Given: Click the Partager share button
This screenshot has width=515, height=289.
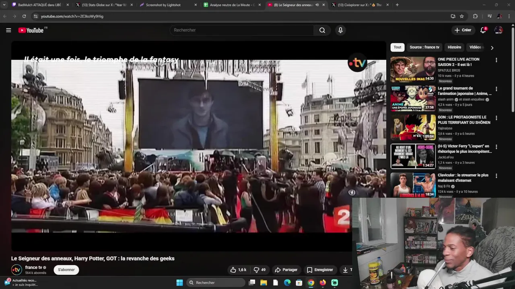Looking at the screenshot, I should point(286,270).
